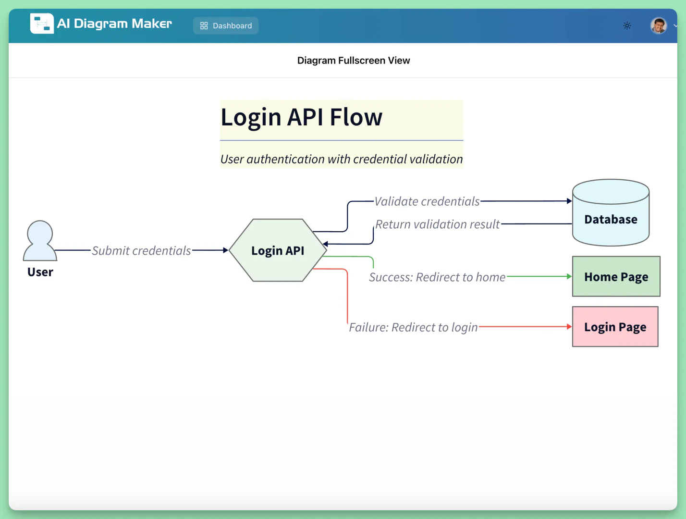The image size is (686, 519).
Task: Click the User label under the person icon
Action: click(40, 272)
